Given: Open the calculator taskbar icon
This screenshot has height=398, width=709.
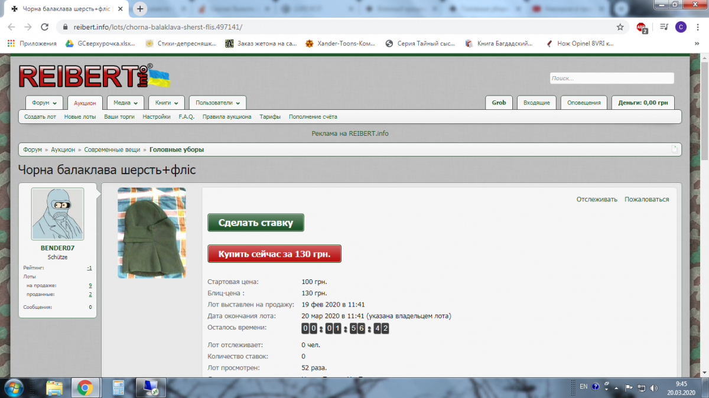Looking at the screenshot, I should (117, 387).
